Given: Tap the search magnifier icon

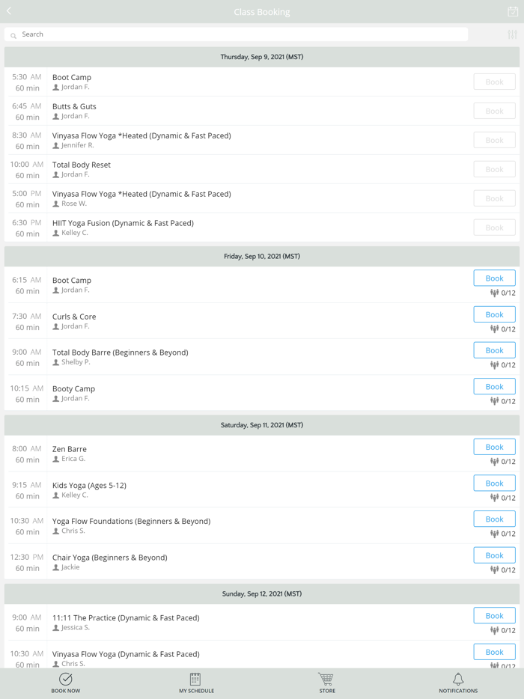Looking at the screenshot, I should click(13, 35).
